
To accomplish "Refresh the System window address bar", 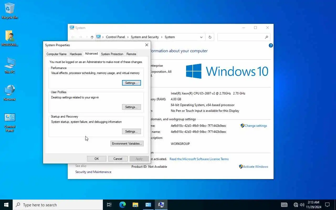I will (210, 37).
